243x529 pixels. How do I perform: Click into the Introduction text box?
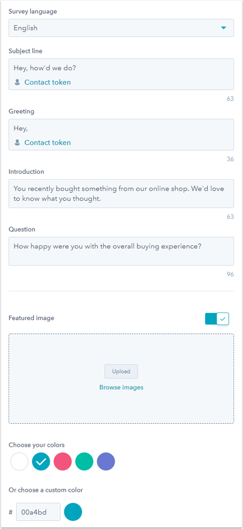coord(121,193)
